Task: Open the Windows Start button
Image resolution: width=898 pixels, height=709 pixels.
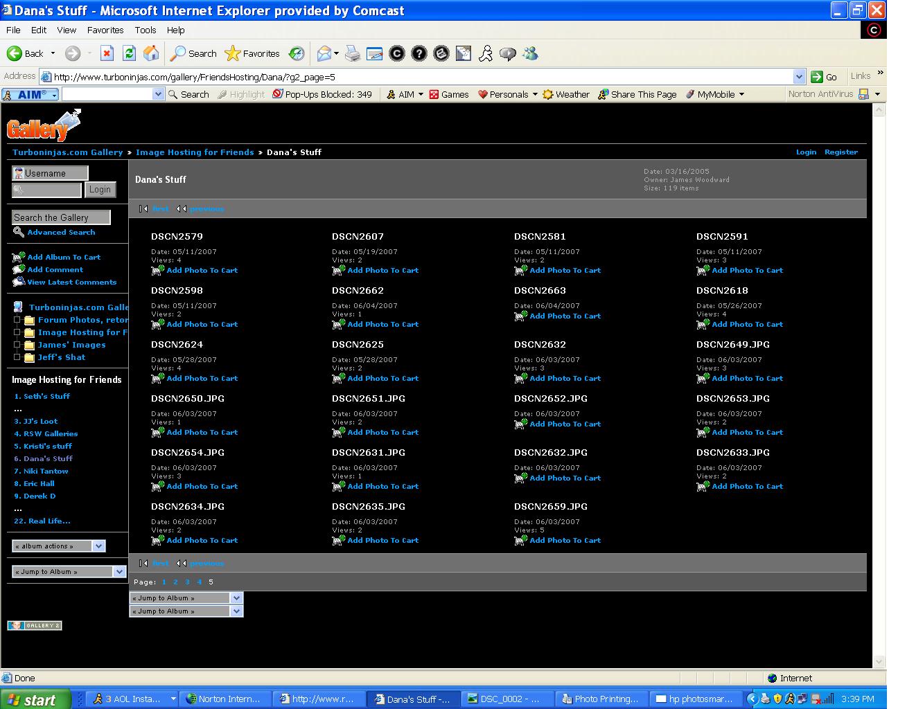Action: point(35,699)
